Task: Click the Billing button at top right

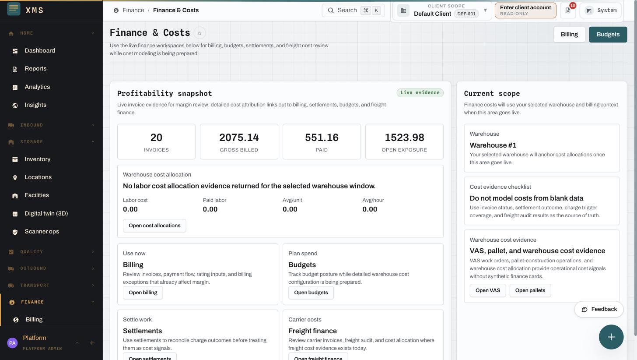Action: coord(569,35)
